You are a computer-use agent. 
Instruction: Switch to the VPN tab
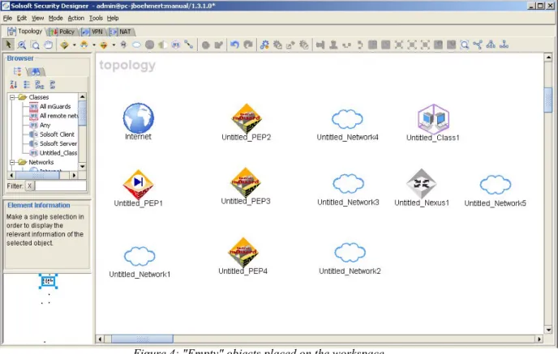(92, 32)
